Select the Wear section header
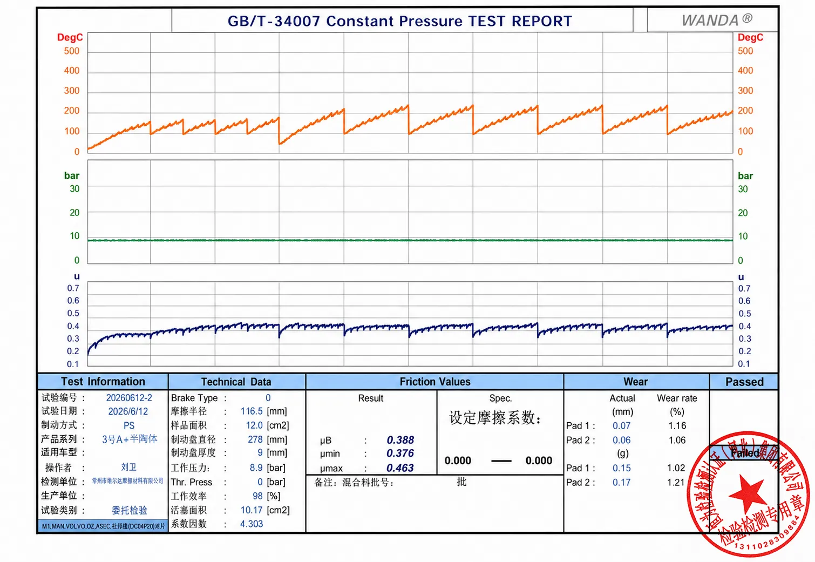 tap(636, 382)
